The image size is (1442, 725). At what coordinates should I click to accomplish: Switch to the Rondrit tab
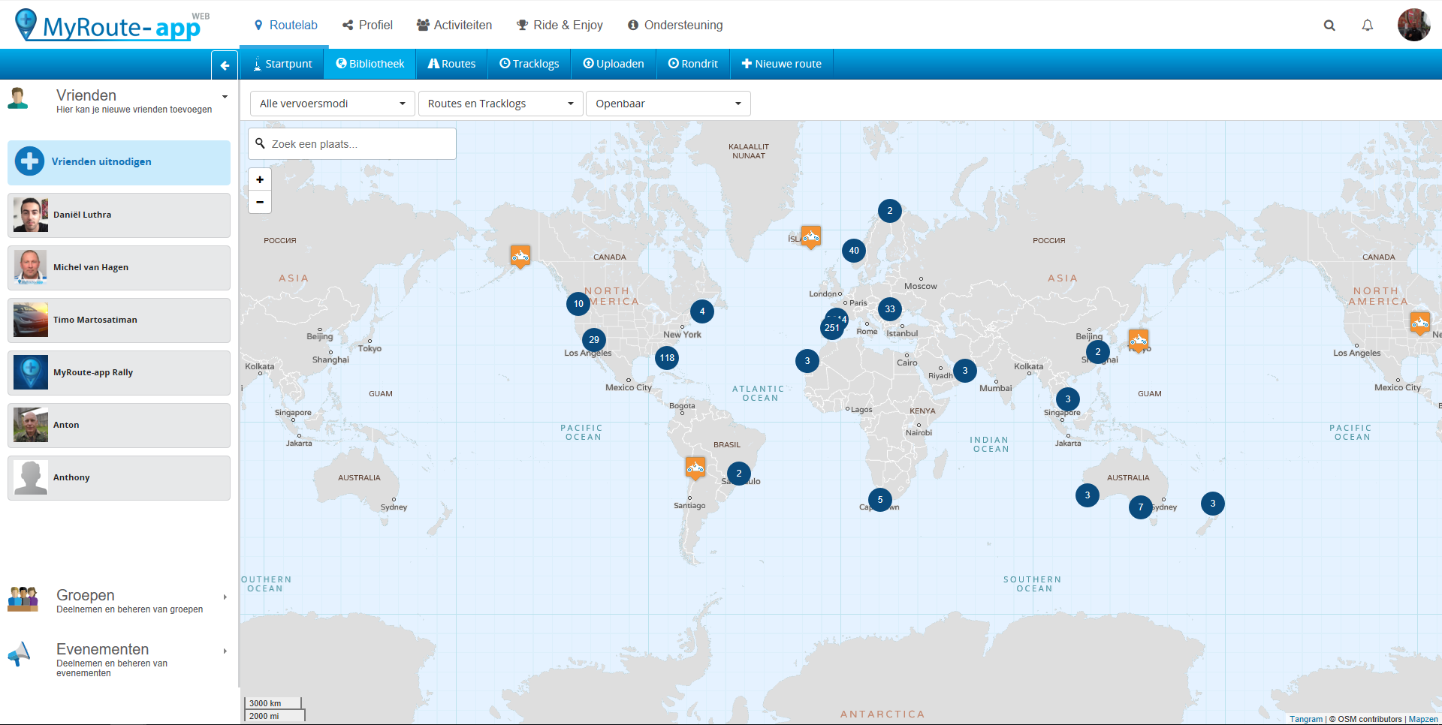[x=693, y=64]
